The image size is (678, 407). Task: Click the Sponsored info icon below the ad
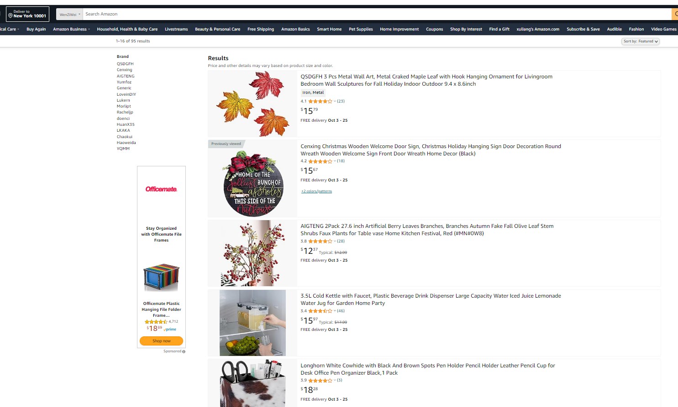[x=184, y=351]
